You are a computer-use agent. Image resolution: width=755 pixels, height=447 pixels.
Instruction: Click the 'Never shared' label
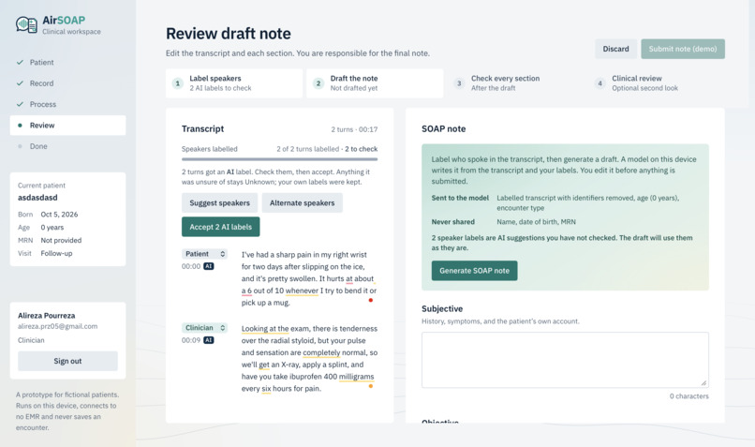coord(453,222)
